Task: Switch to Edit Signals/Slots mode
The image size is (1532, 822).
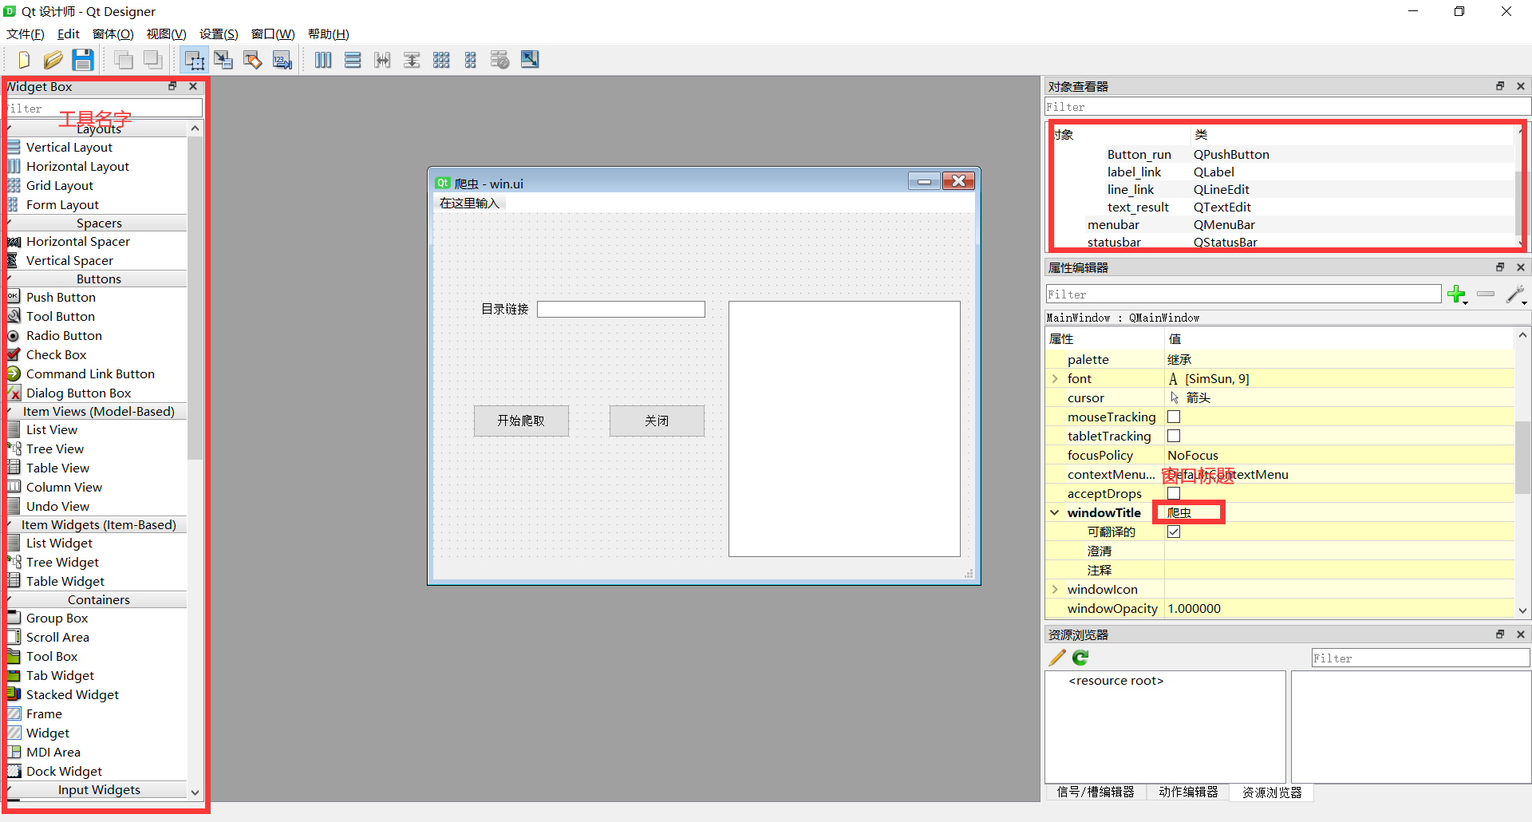Action: pyautogui.click(x=223, y=60)
